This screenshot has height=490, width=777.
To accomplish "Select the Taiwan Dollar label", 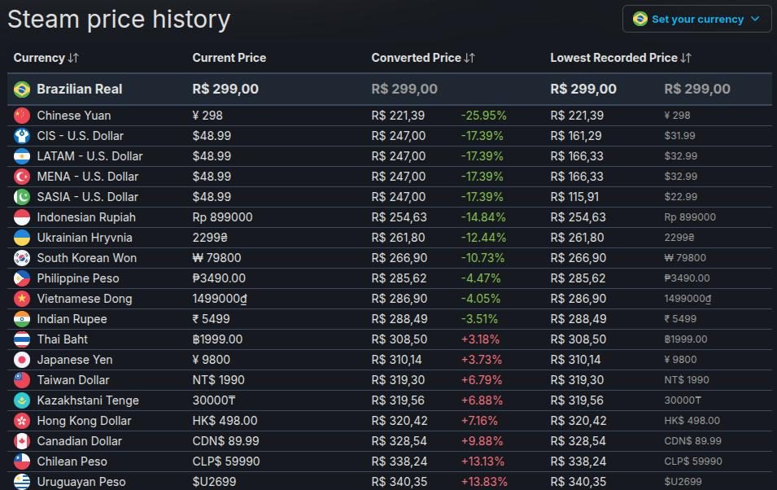I will pyautogui.click(x=73, y=380).
